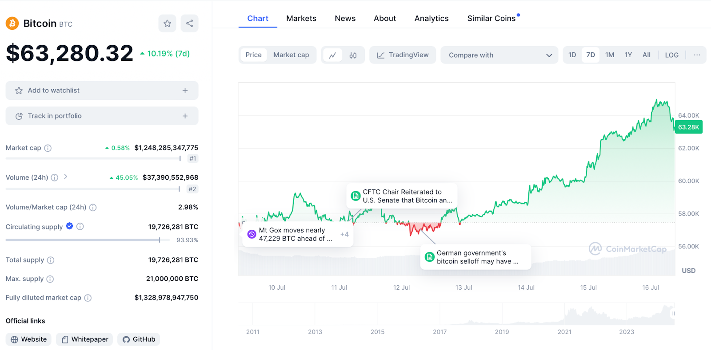Expand Volume (24h) chevron arrow
The height and width of the screenshot is (350, 711).
tap(66, 177)
